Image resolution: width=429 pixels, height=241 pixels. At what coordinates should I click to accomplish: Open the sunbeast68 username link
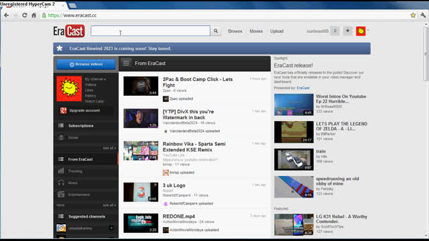(317, 31)
